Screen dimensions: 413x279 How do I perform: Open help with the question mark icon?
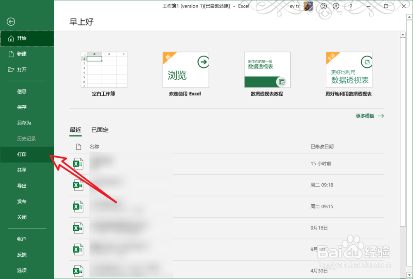click(x=351, y=6)
